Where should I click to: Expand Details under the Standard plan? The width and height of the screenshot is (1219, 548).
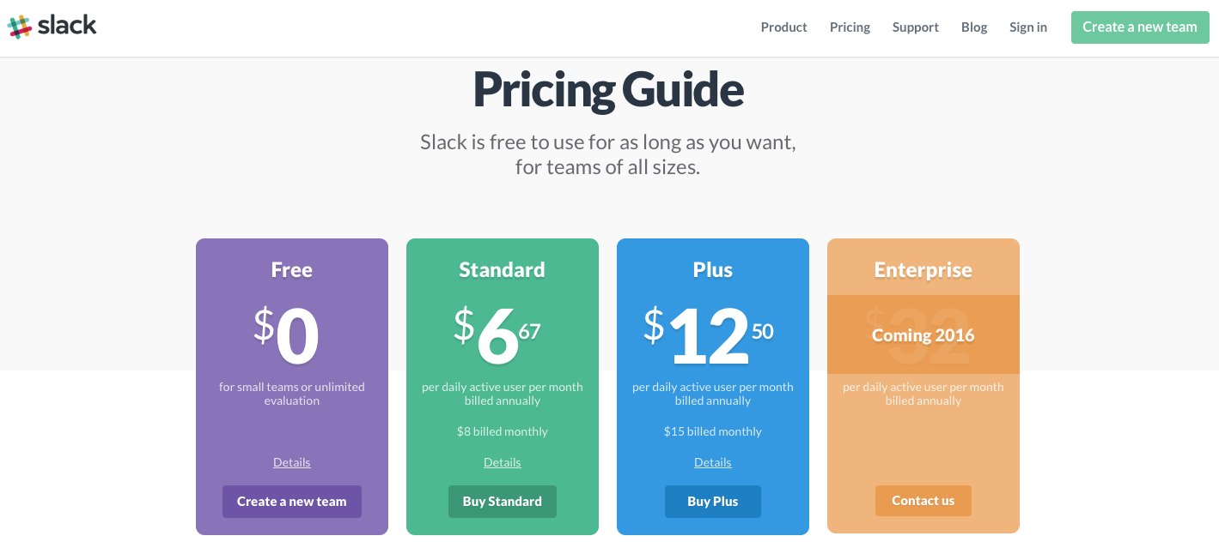[x=503, y=462]
